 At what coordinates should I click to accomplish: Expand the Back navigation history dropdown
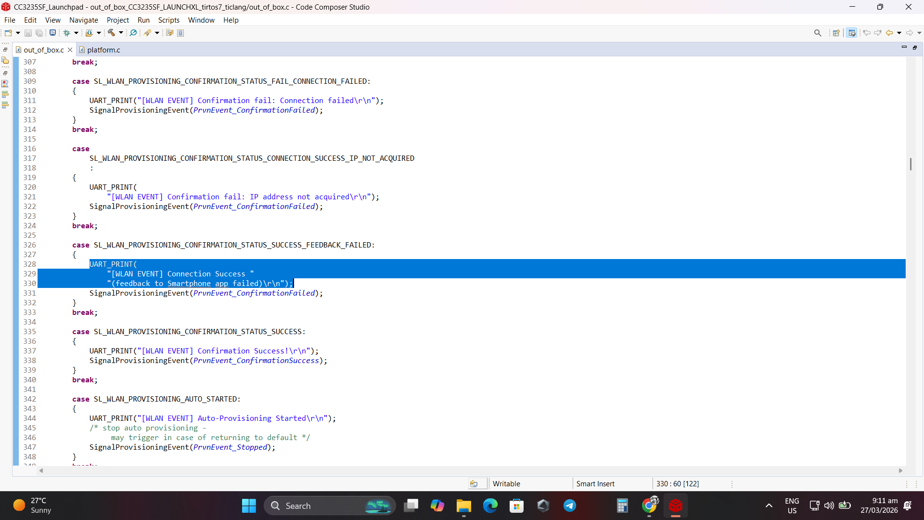(899, 33)
